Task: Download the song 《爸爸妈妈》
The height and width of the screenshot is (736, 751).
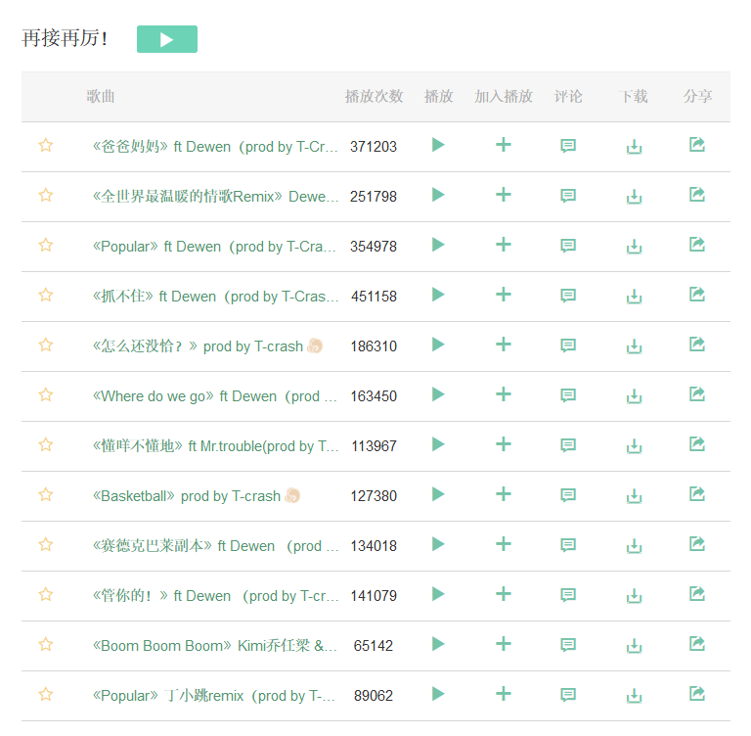Action: pyautogui.click(x=634, y=147)
